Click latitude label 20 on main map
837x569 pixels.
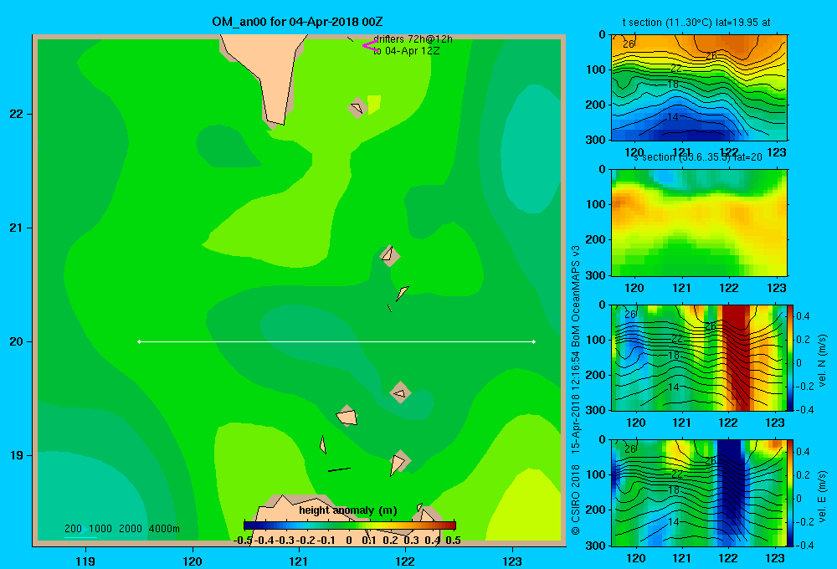[17, 341]
